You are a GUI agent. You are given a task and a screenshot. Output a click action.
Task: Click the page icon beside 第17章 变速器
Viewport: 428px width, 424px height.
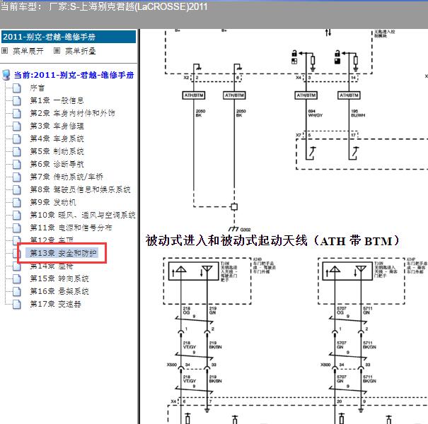(x=17, y=305)
